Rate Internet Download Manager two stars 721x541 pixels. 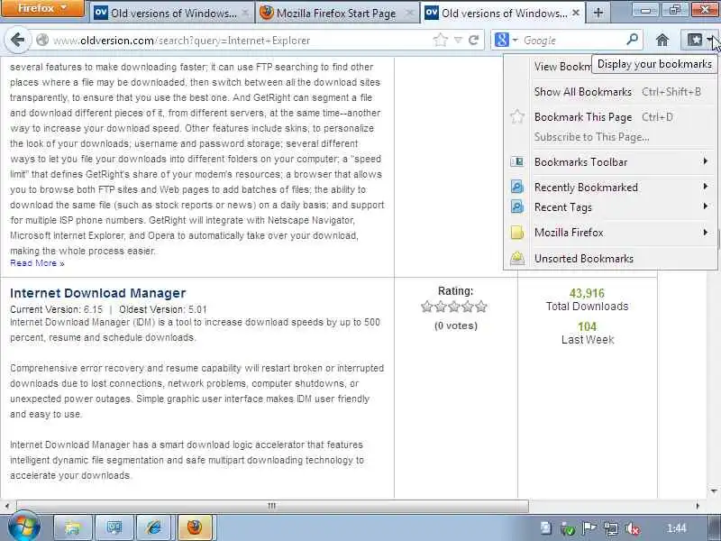tap(441, 307)
